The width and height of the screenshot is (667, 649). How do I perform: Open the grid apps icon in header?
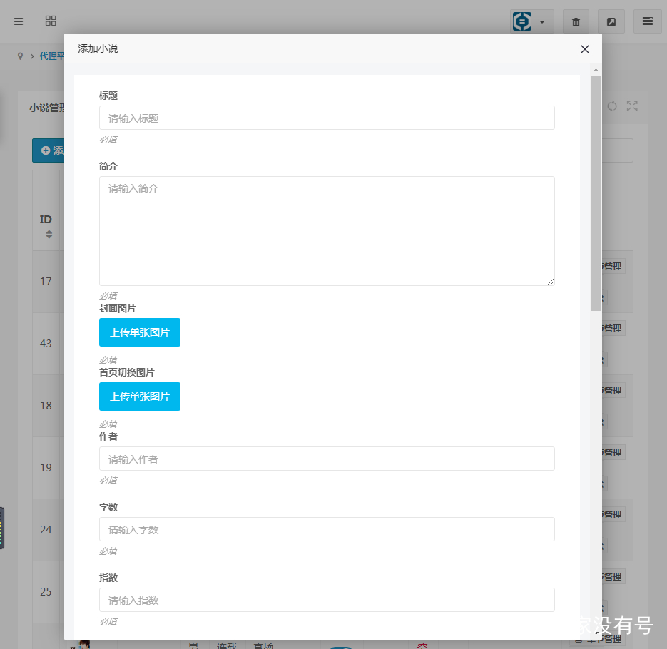click(51, 21)
